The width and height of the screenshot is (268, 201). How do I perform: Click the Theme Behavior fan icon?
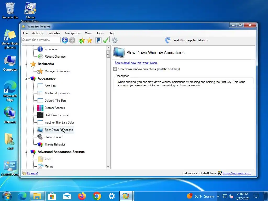(x=40, y=144)
